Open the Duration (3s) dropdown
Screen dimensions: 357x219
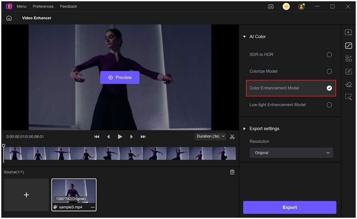pyautogui.click(x=210, y=136)
